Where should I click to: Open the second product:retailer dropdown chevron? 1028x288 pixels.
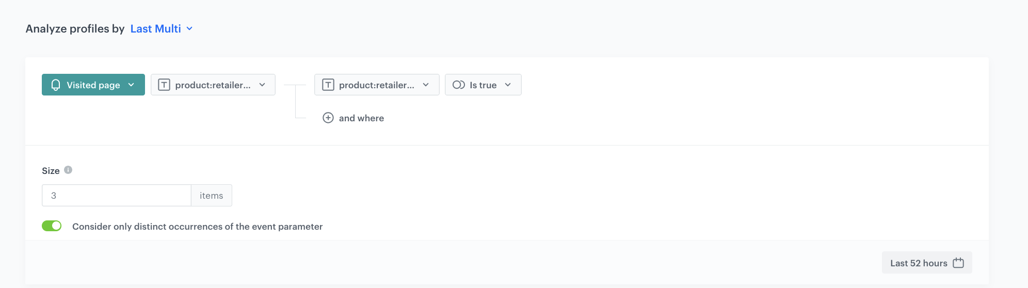coord(426,85)
